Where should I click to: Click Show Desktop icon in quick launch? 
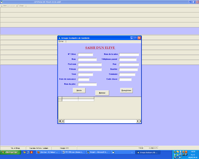[28, 152]
